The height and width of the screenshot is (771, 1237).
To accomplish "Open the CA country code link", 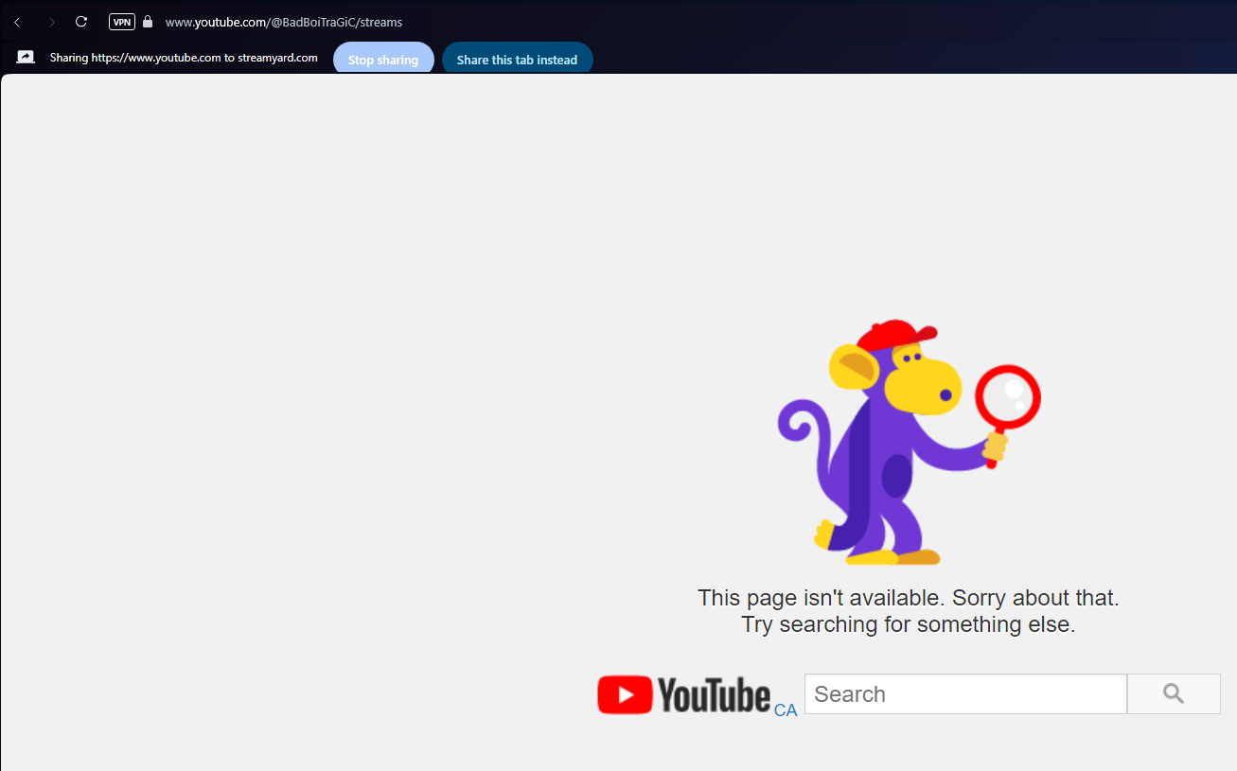I will 786,710.
